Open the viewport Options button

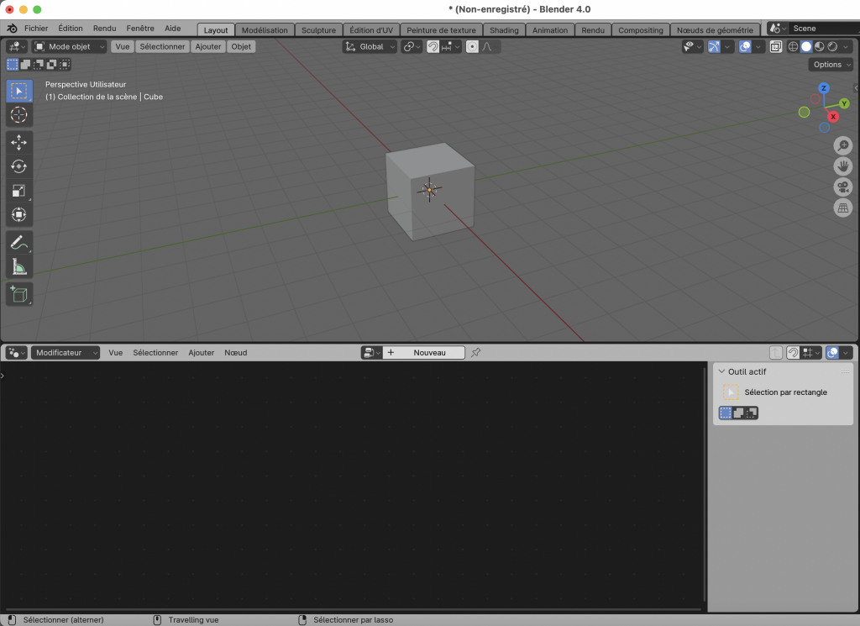coord(831,65)
